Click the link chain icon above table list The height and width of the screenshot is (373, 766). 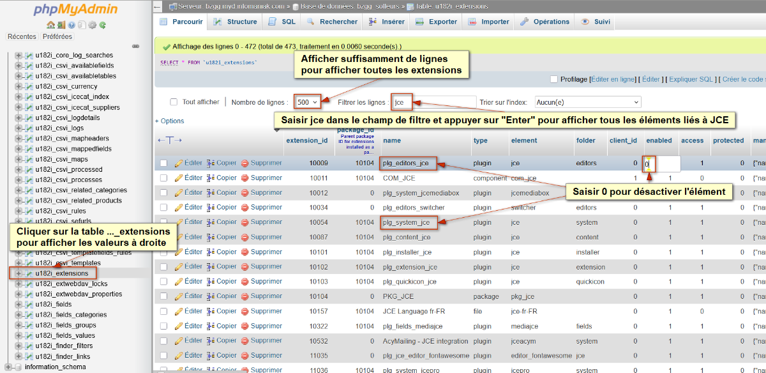pos(135,46)
